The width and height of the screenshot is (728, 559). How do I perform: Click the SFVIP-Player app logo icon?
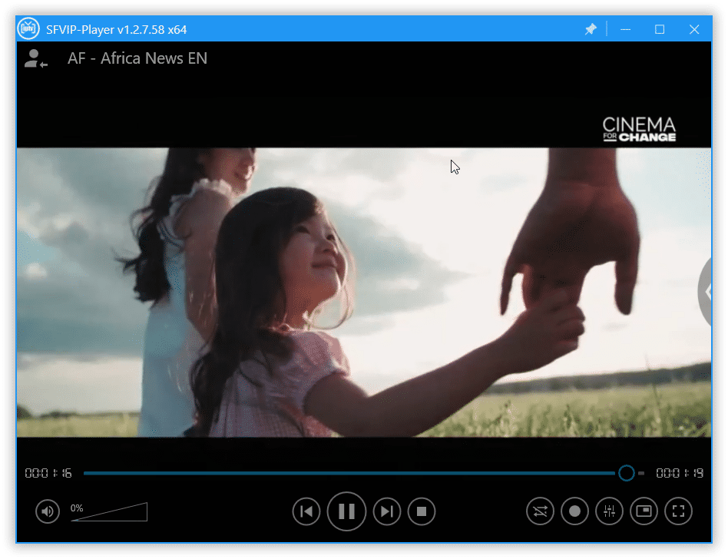[28, 28]
